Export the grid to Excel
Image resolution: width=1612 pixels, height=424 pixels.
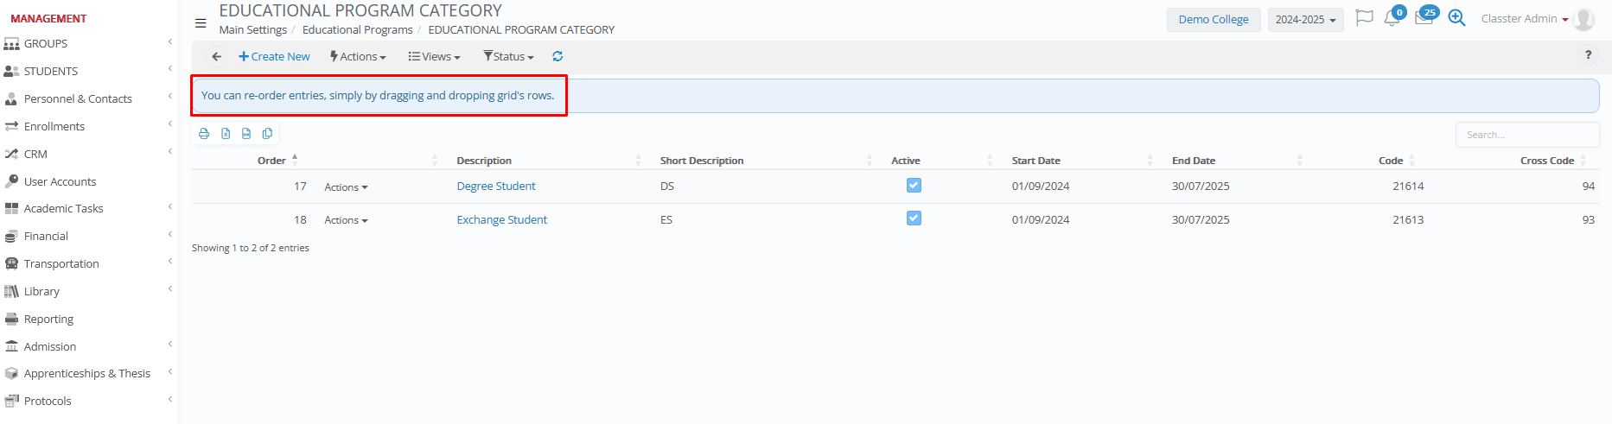[226, 134]
